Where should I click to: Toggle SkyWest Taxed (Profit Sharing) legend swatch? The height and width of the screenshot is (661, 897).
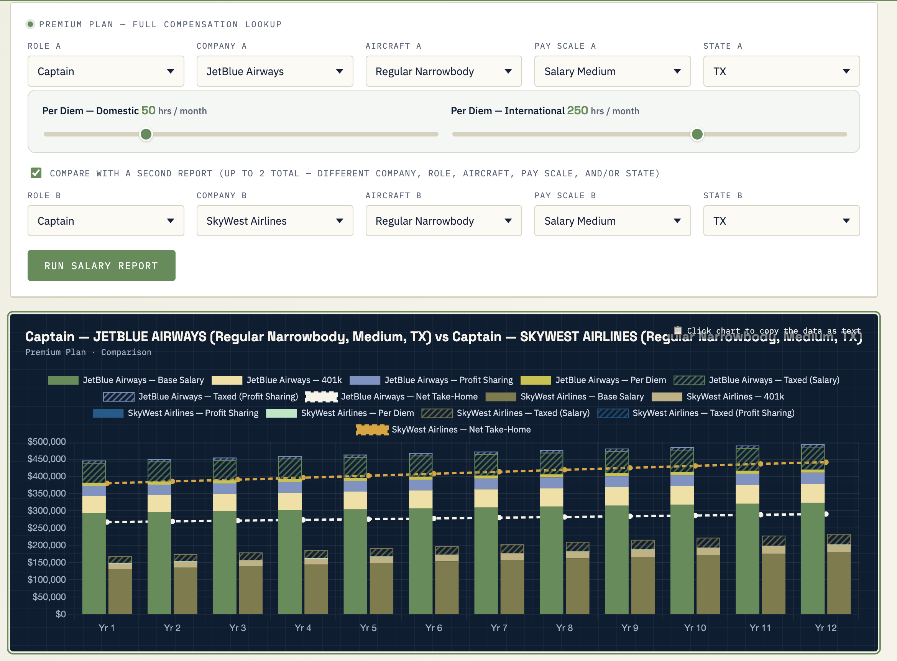point(613,413)
